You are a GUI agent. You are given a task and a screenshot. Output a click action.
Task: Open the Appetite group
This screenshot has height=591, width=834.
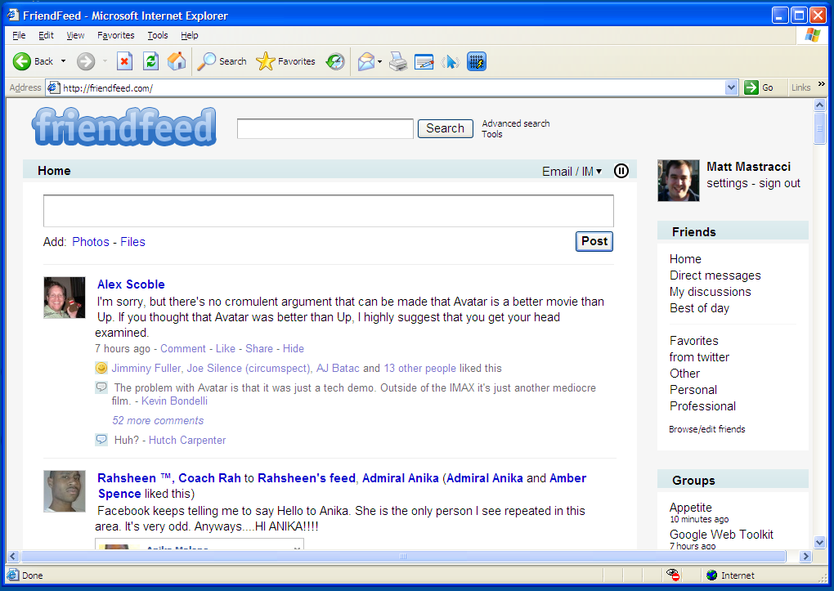tap(690, 507)
